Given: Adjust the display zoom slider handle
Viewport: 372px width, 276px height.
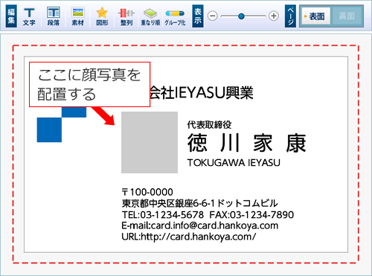Looking at the screenshot, I should (x=241, y=16).
